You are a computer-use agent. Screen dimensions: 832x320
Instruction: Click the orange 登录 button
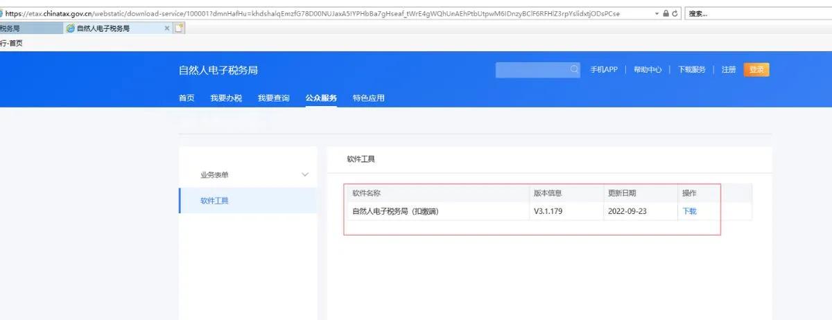[x=756, y=69]
